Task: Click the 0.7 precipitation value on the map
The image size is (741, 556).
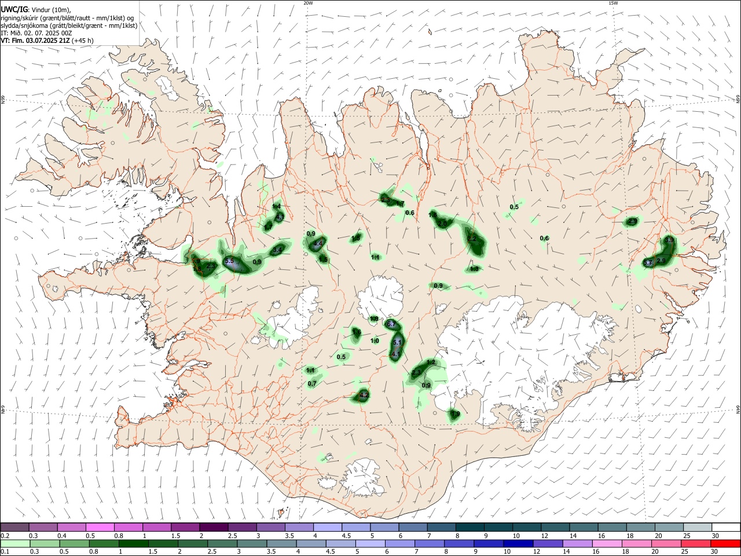Action: click(312, 383)
